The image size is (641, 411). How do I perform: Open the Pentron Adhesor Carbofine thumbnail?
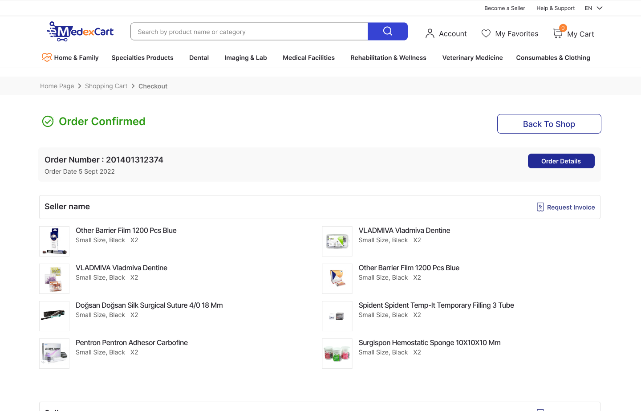[x=54, y=354]
